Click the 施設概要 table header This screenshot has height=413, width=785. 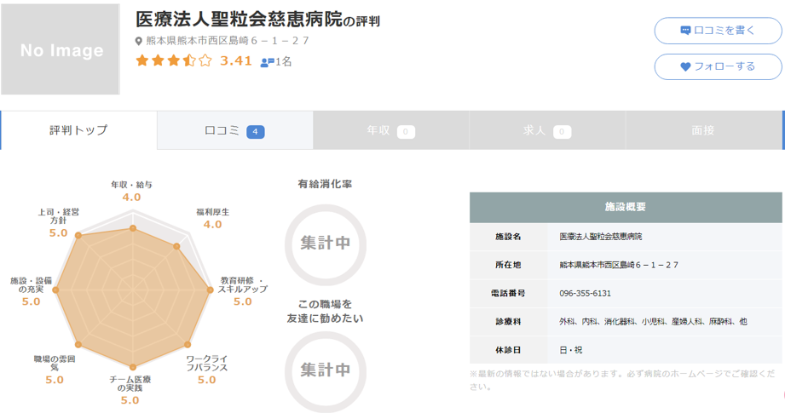click(626, 207)
